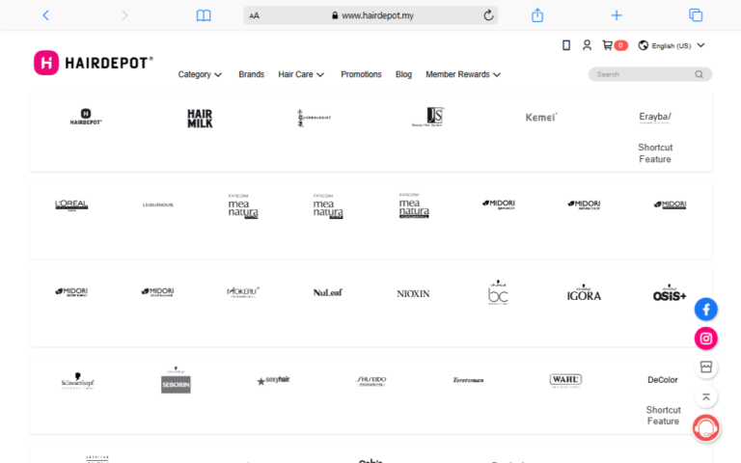Viewport: 741px width, 463px height.
Task: Expand the Hair Care dropdown
Action: tap(301, 74)
